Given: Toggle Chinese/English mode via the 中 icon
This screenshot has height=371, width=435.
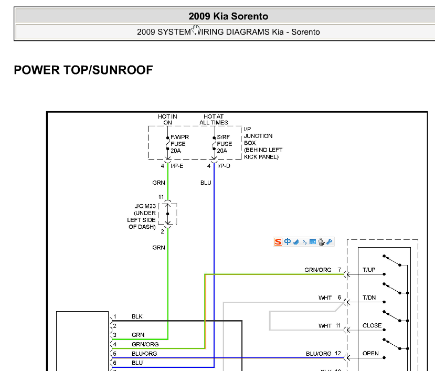Looking at the screenshot, I should pyautogui.click(x=288, y=242).
